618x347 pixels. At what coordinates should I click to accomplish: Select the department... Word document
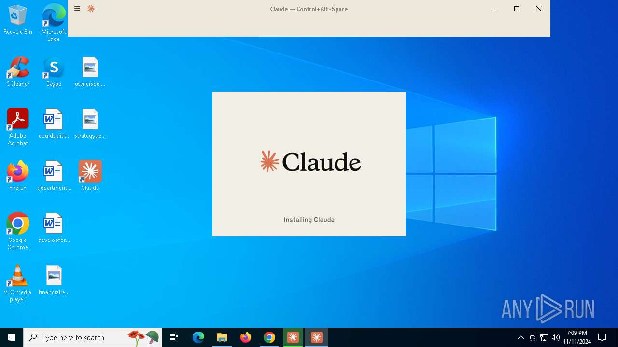click(54, 176)
